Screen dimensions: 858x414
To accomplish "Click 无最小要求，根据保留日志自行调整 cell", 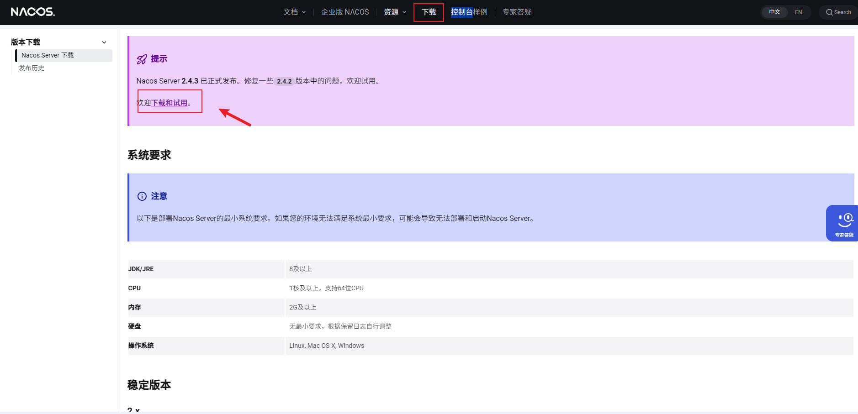I will pyautogui.click(x=340, y=327).
